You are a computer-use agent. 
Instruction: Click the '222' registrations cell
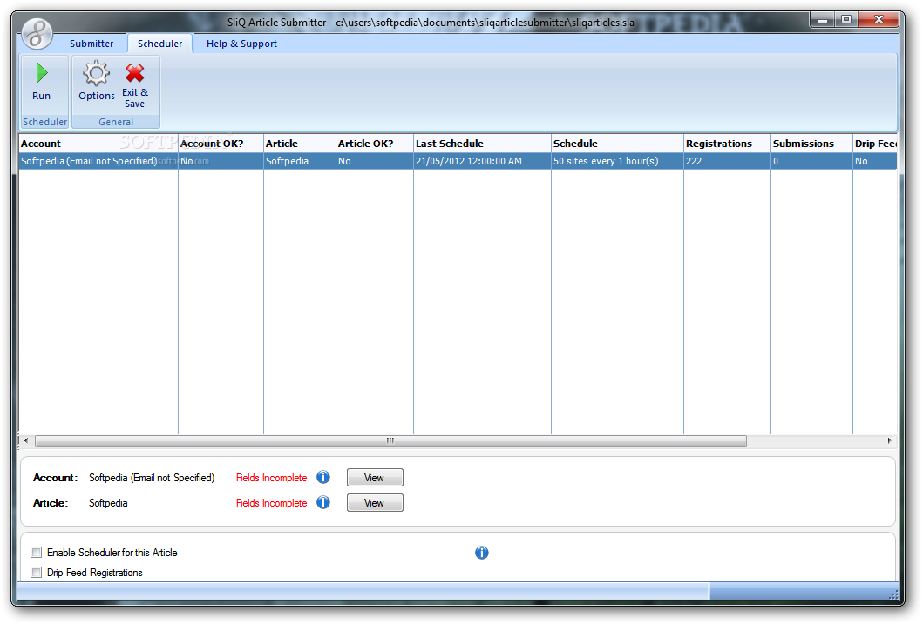point(727,161)
